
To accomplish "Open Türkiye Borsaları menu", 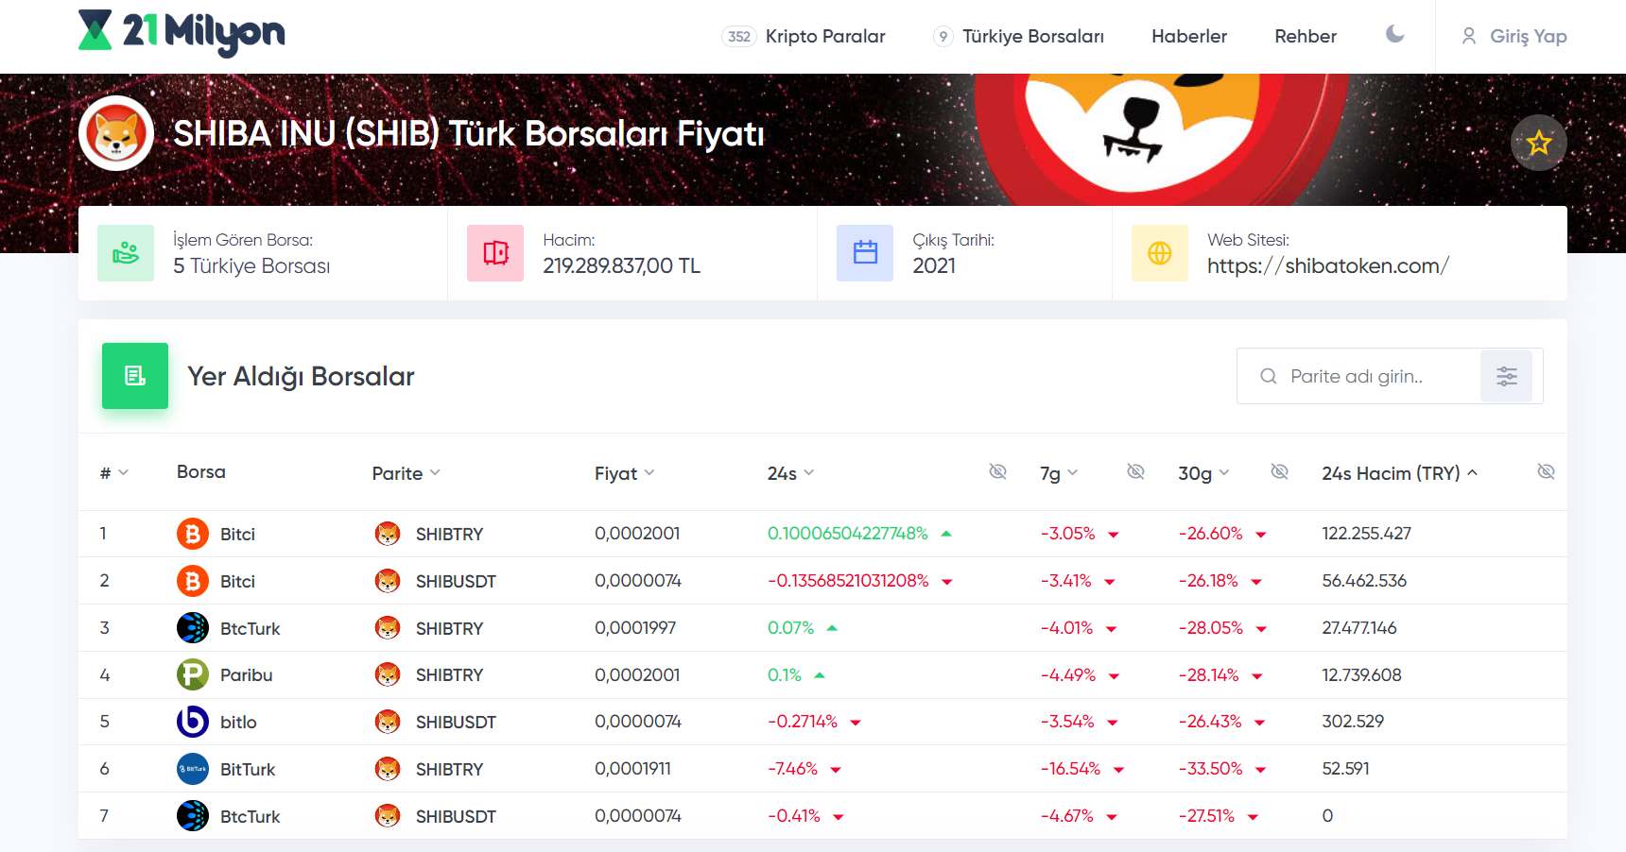I will (x=1033, y=36).
